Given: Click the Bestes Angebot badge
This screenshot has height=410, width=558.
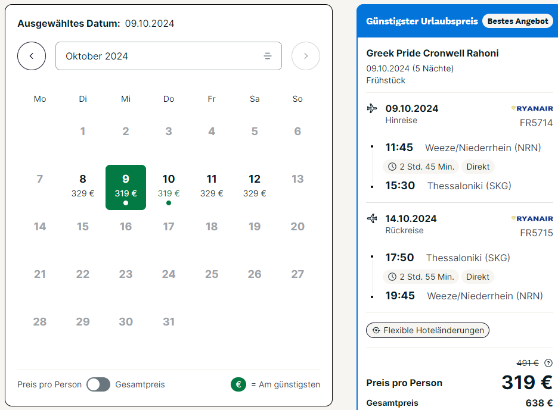Looking at the screenshot, I should pyautogui.click(x=518, y=21).
